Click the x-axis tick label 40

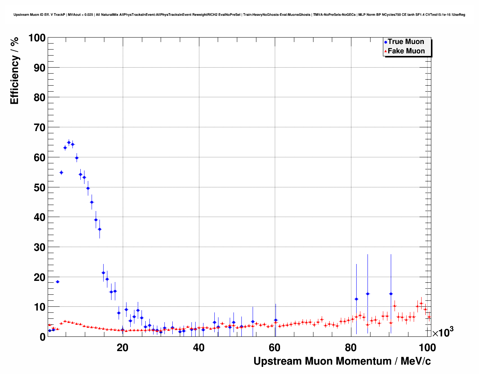[199, 348]
